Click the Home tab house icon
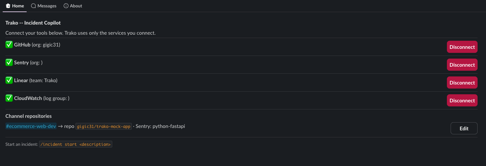Image resolution: width=486 pixels, height=166 pixels. (x=8, y=6)
